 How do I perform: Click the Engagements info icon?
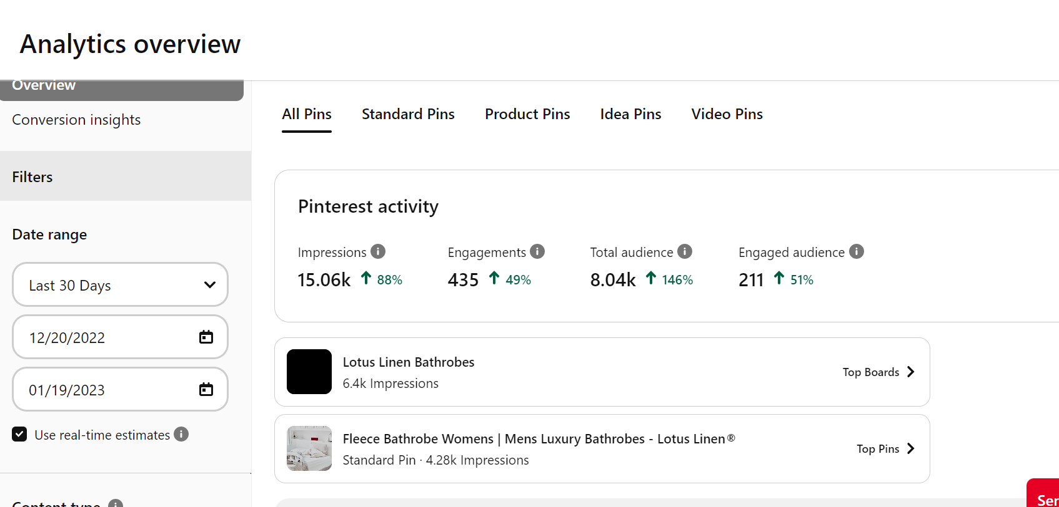coord(537,251)
